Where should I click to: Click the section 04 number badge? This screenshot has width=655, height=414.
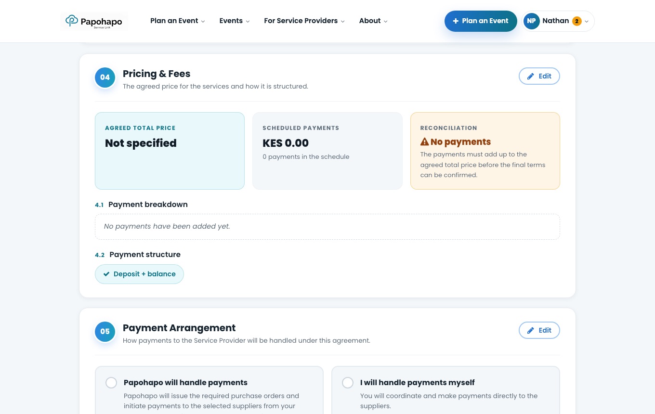[105, 78]
